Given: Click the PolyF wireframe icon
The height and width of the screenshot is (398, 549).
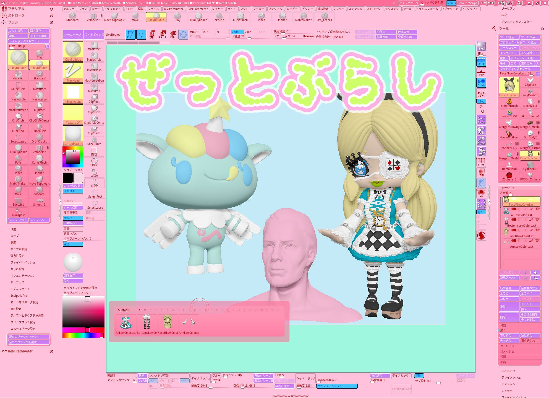Looking at the screenshot, I should (x=481, y=162).
